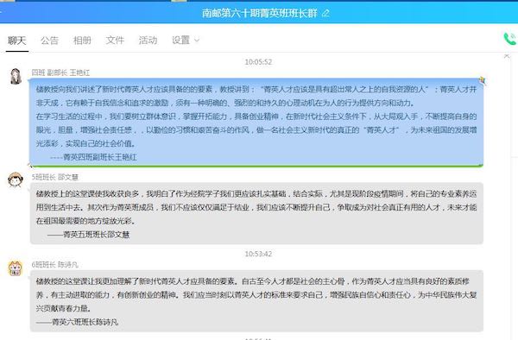518x340 pixels.
Task: Open the 设置 menu
Action: click(180, 41)
